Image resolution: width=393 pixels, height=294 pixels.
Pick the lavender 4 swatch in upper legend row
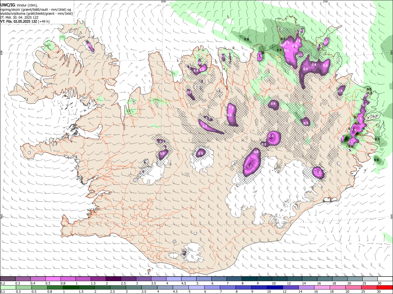coord(174,279)
